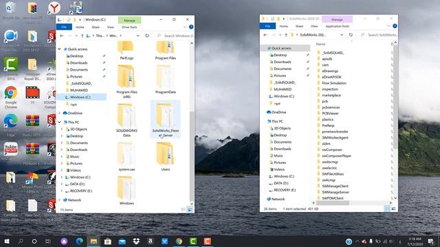The width and height of the screenshot is (440, 247).
Task: Open the Users folder
Action: tap(165, 157)
